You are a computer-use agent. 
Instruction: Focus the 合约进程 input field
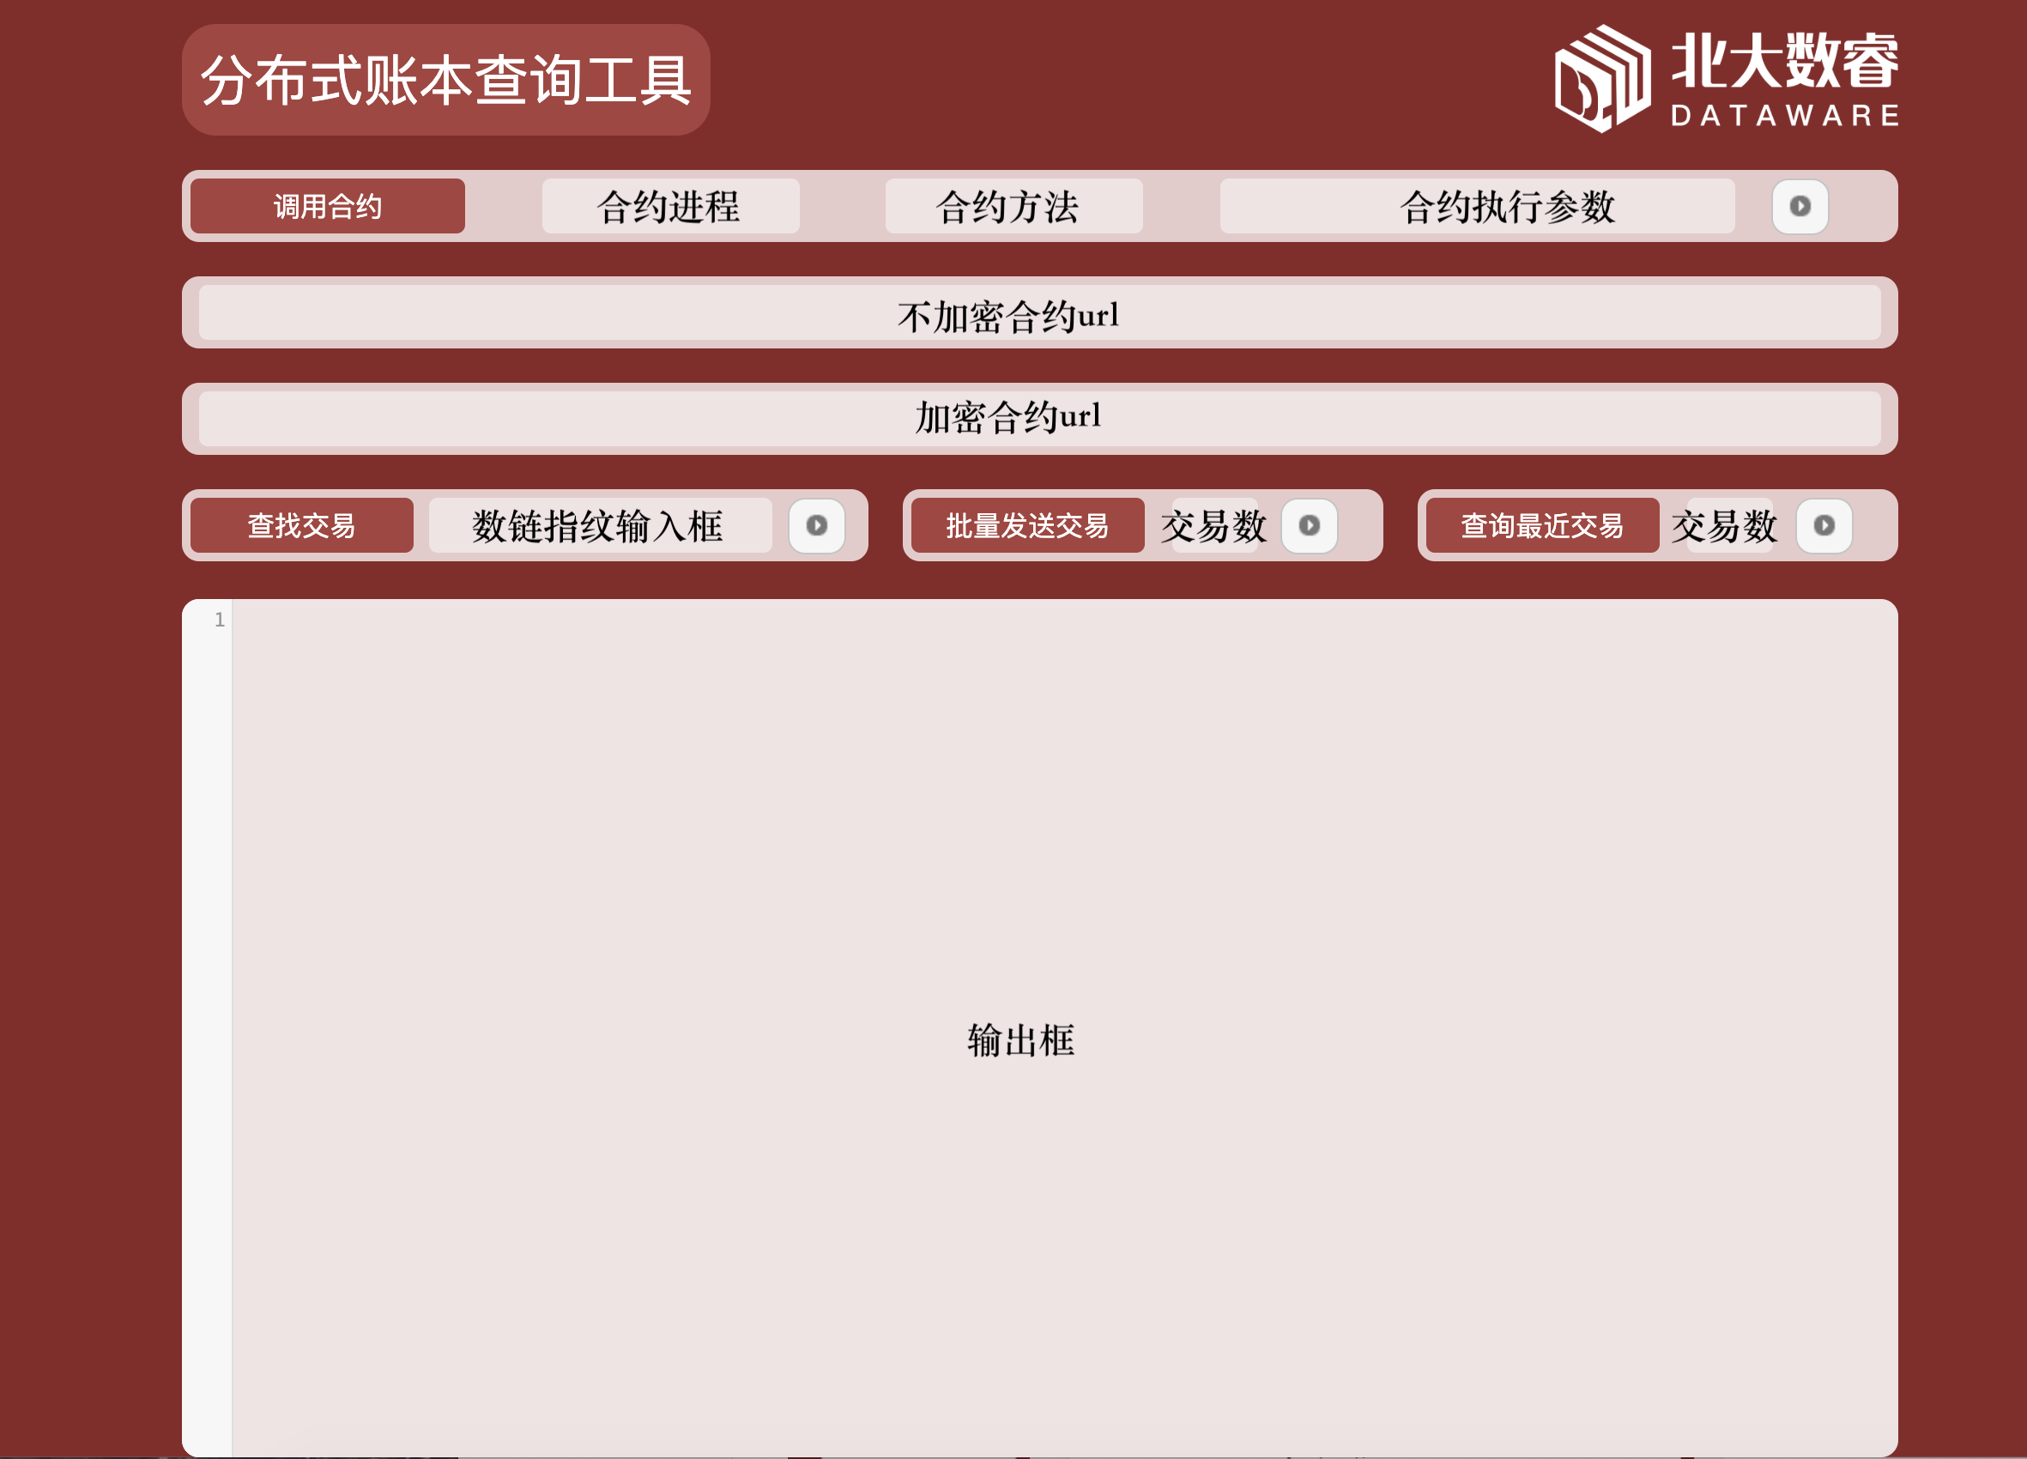pyautogui.click(x=669, y=207)
